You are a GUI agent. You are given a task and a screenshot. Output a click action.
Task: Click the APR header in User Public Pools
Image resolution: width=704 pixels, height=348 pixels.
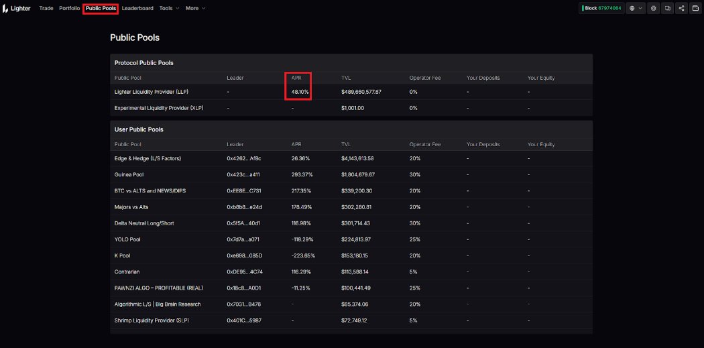[x=296, y=145]
